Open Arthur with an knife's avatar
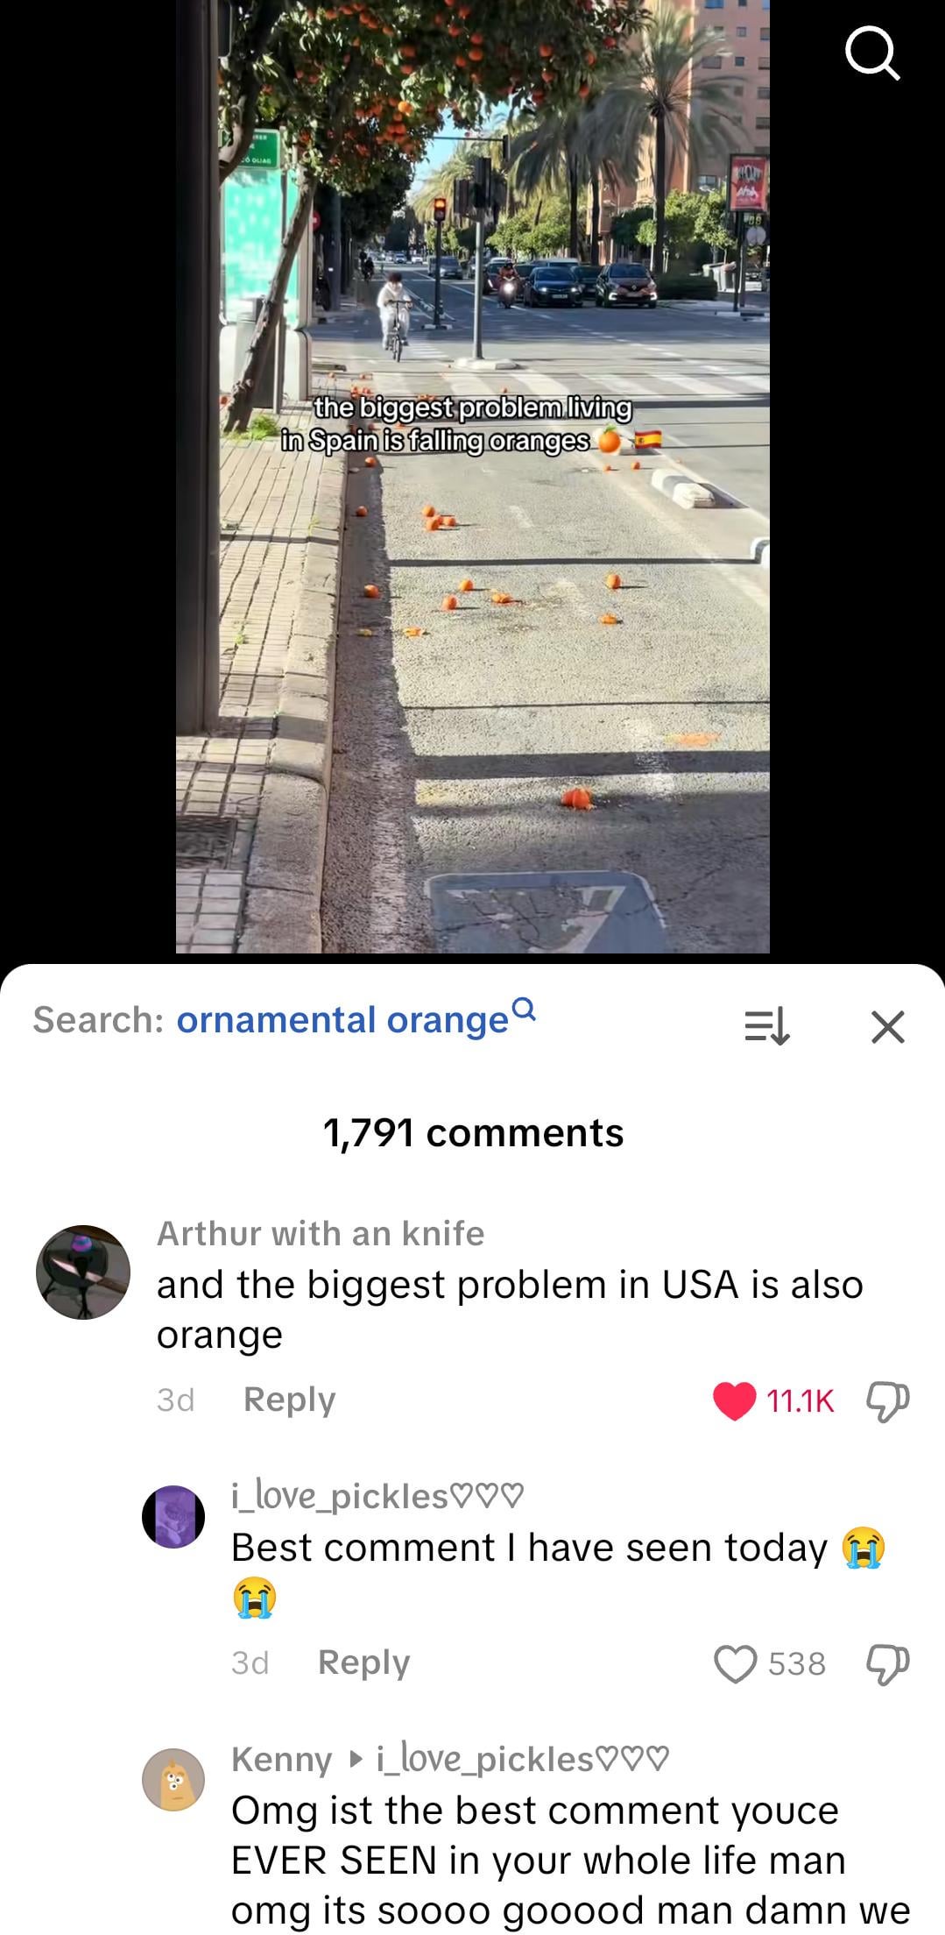The image size is (945, 1935). coord(83,1272)
